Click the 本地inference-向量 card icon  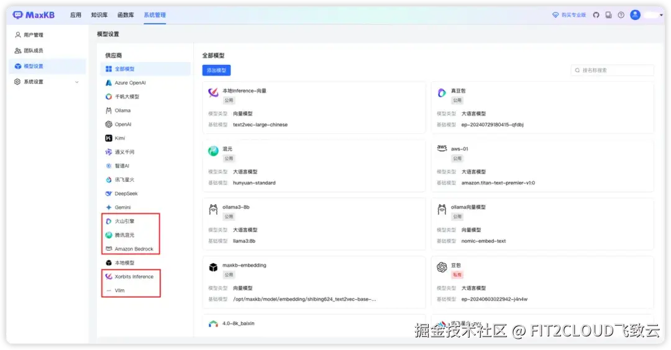tap(213, 92)
